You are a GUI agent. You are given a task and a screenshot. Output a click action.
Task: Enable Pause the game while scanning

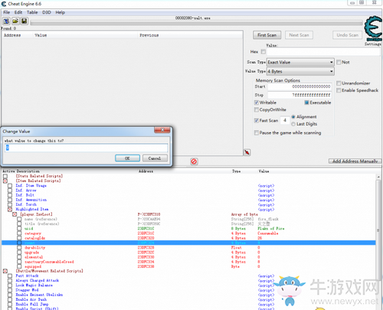tap(257, 132)
